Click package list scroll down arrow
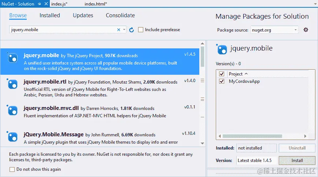Screen dimensions: 318x177 click(202, 143)
